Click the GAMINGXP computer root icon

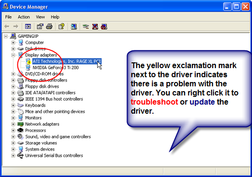coord(13,36)
